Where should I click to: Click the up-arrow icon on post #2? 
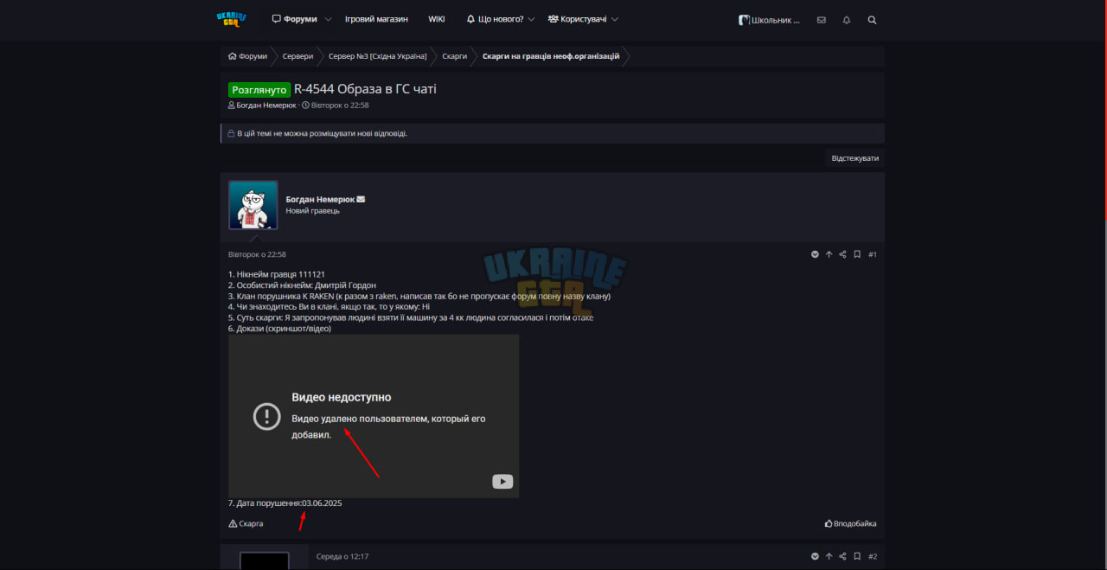[x=829, y=556]
